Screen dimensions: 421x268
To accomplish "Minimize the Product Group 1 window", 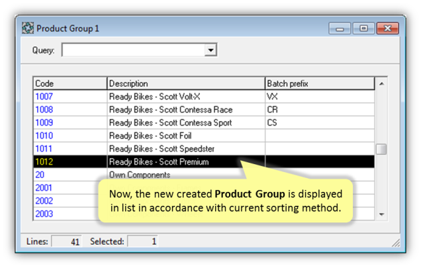I will point(340,28).
